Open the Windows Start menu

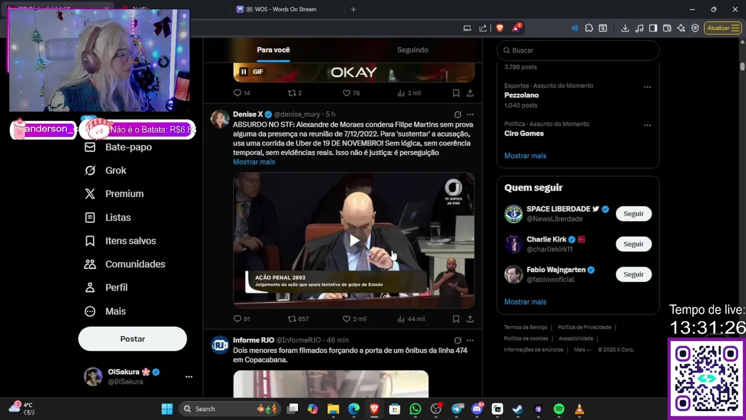pyautogui.click(x=167, y=409)
